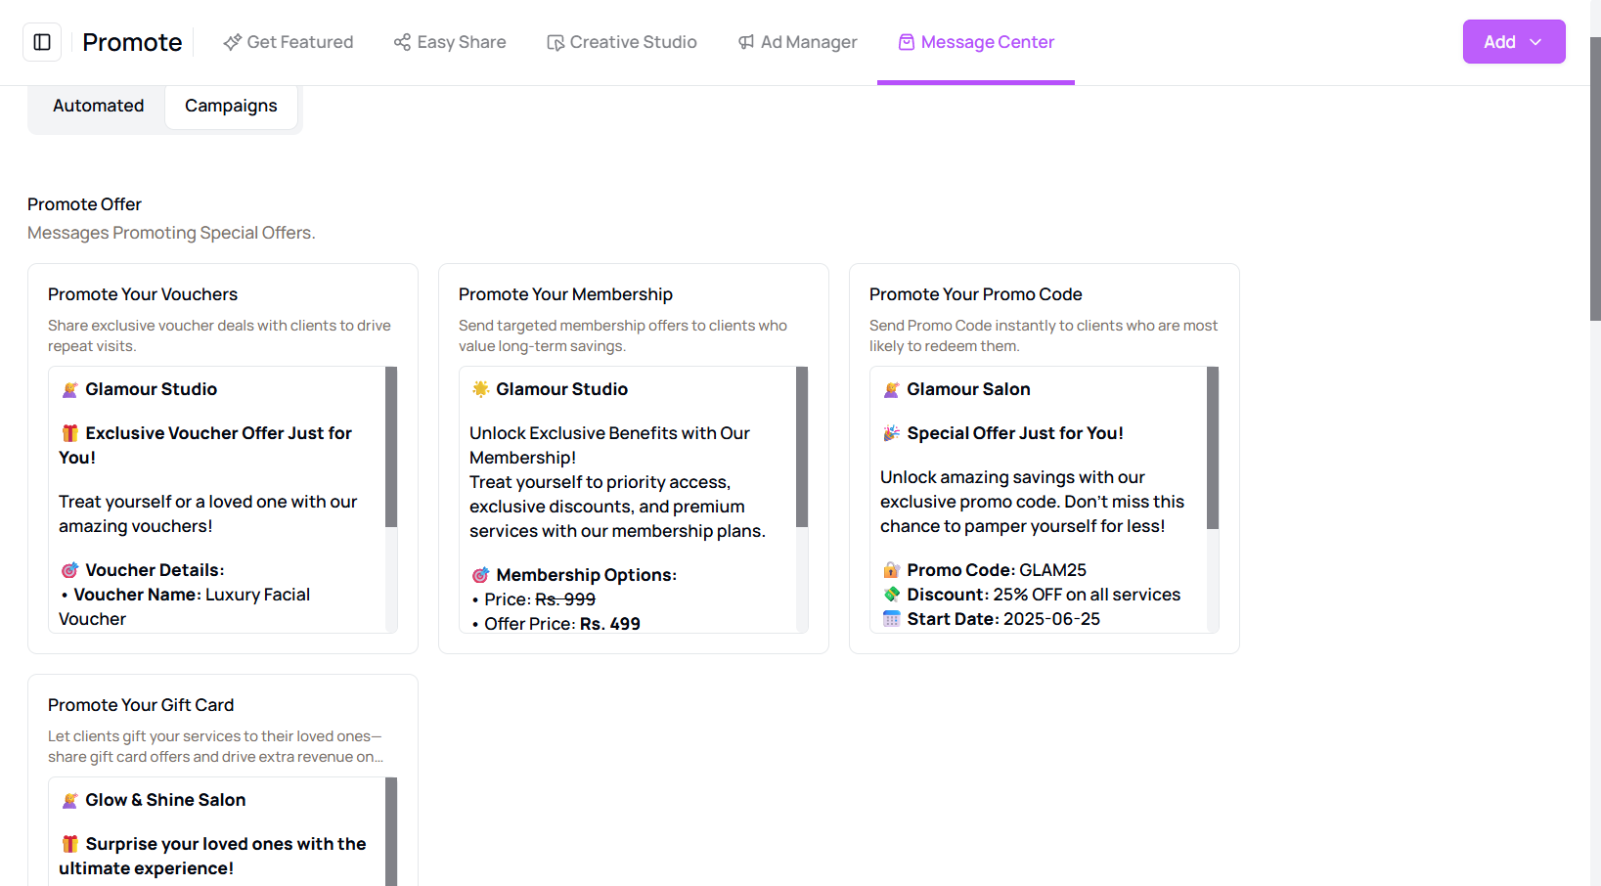Open Ad Manager tab

tap(797, 42)
